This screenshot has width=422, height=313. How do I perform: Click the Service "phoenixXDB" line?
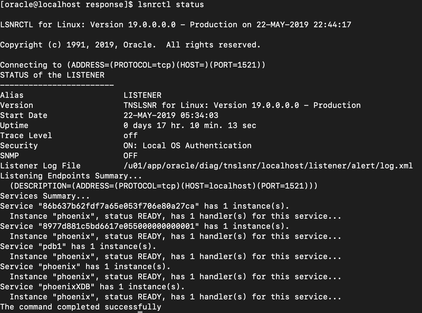(93, 287)
